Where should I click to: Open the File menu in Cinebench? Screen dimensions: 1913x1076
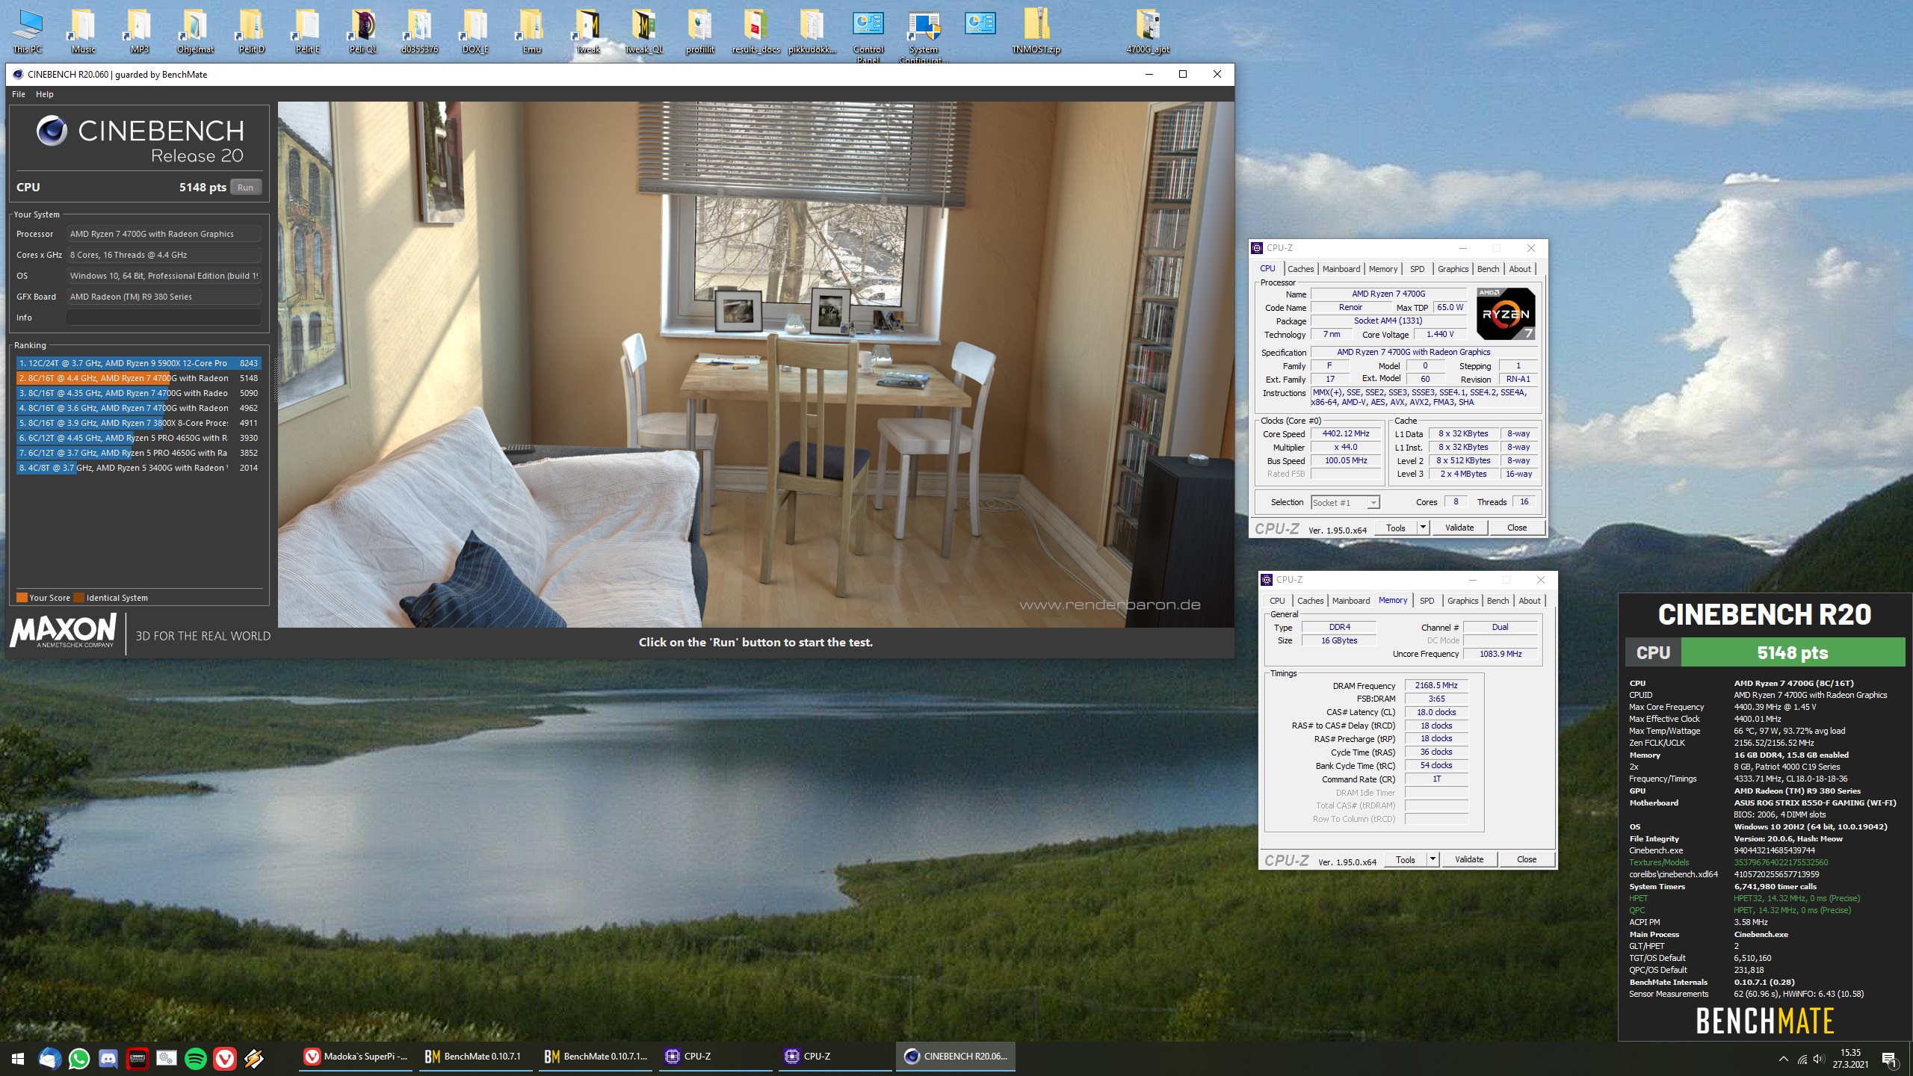pyautogui.click(x=19, y=94)
